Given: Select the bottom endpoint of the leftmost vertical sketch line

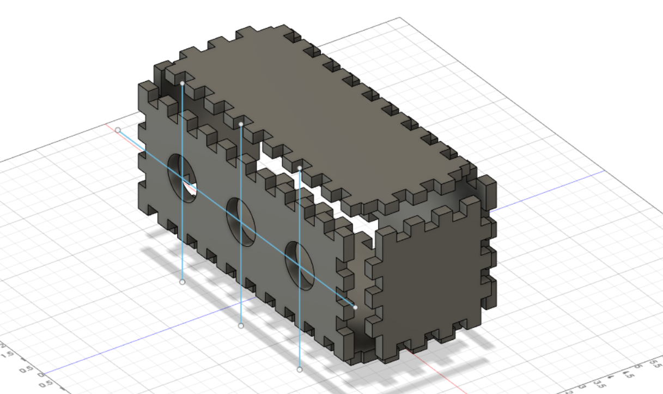Looking at the screenshot, I should tap(182, 282).
